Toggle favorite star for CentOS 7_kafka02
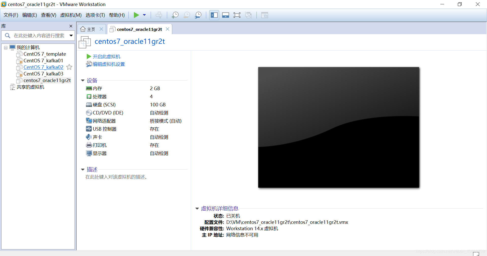The height and width of the screenshot is (256, 487). click(x=69, y=67)
